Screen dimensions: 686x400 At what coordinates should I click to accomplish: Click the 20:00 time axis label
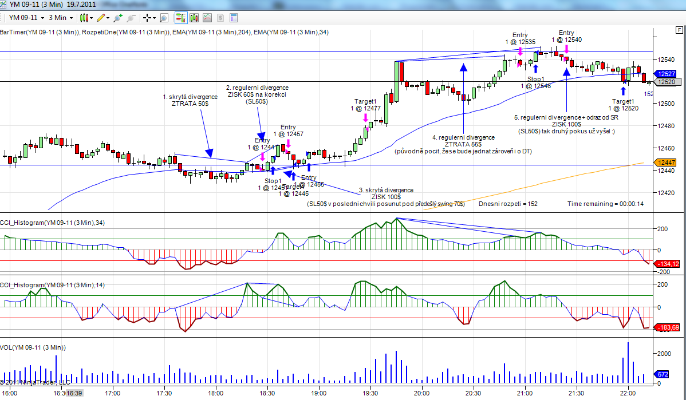point(422,393)
